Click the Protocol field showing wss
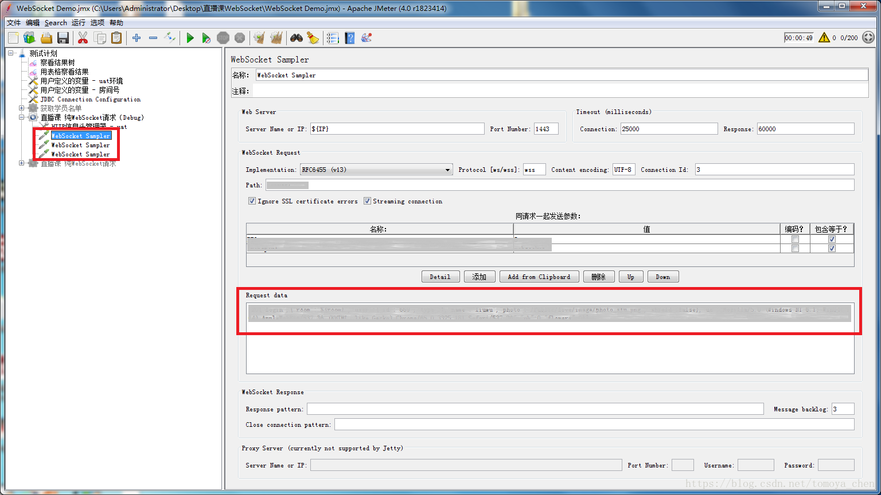This screenshot has height=495, width=881. 535,170
